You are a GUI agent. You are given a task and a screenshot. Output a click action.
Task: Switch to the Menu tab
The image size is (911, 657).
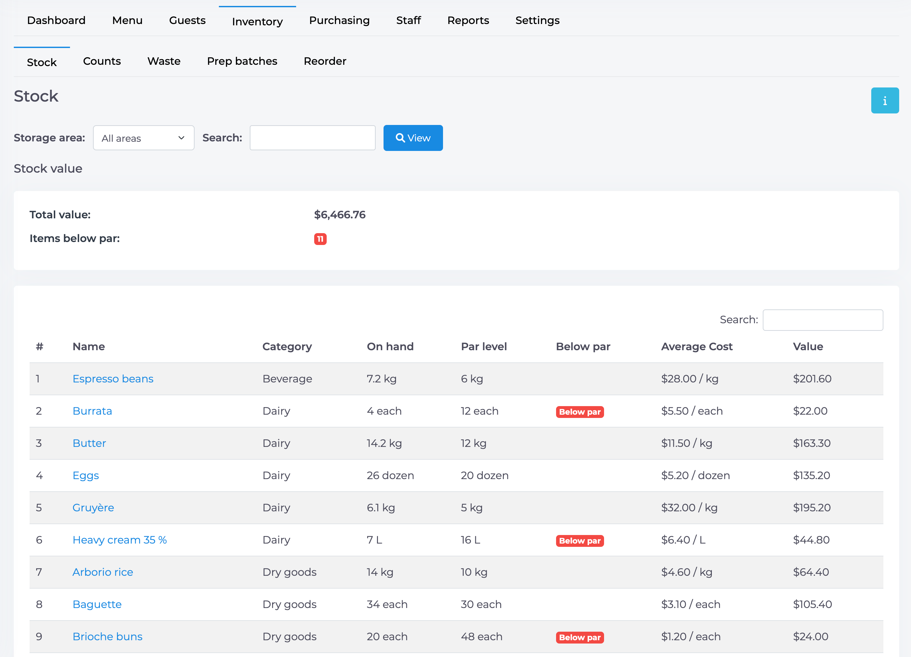[x=127, y=20]
